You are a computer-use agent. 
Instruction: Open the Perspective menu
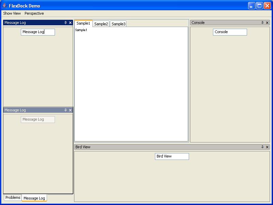point(34,13)
